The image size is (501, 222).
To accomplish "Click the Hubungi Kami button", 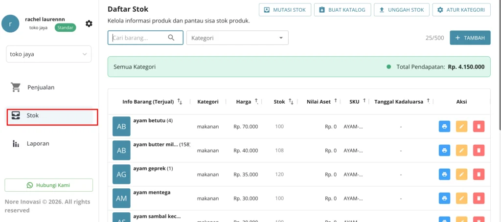I will click(48, 185).
